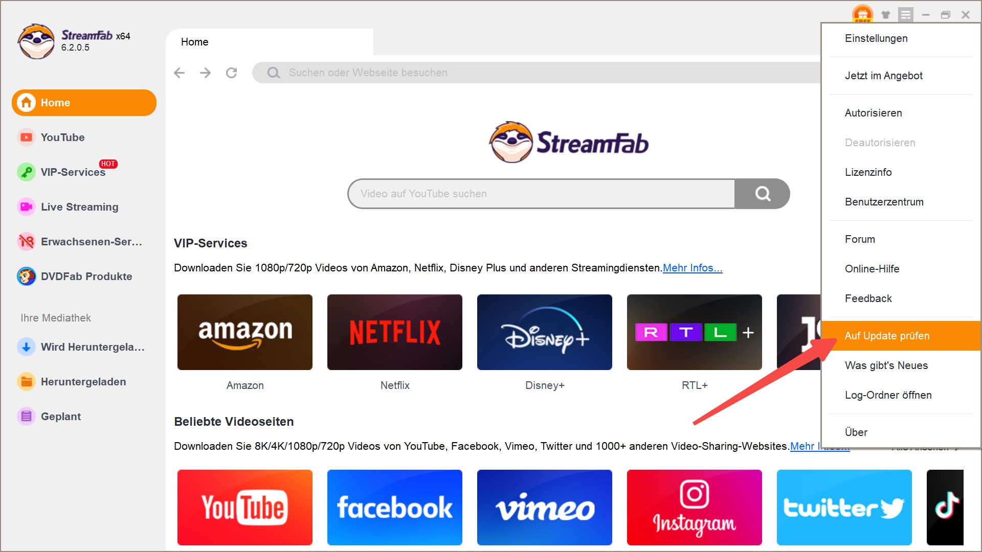
Task: Focus the Video auf YouTube suchen field
Action: tap(541, 194)
